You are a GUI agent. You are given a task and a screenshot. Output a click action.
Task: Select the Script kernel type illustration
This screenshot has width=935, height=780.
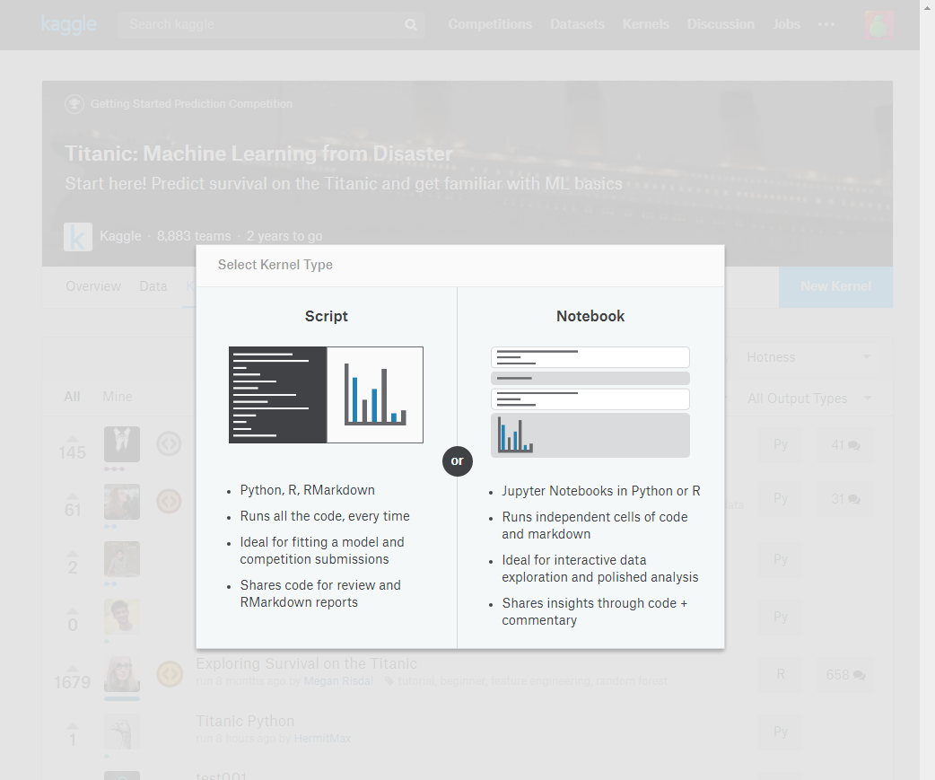[x=326, y=395]
